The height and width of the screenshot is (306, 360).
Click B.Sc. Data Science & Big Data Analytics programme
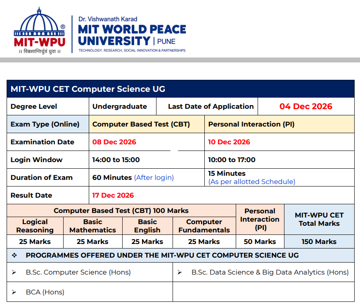[x=270, y=273]
